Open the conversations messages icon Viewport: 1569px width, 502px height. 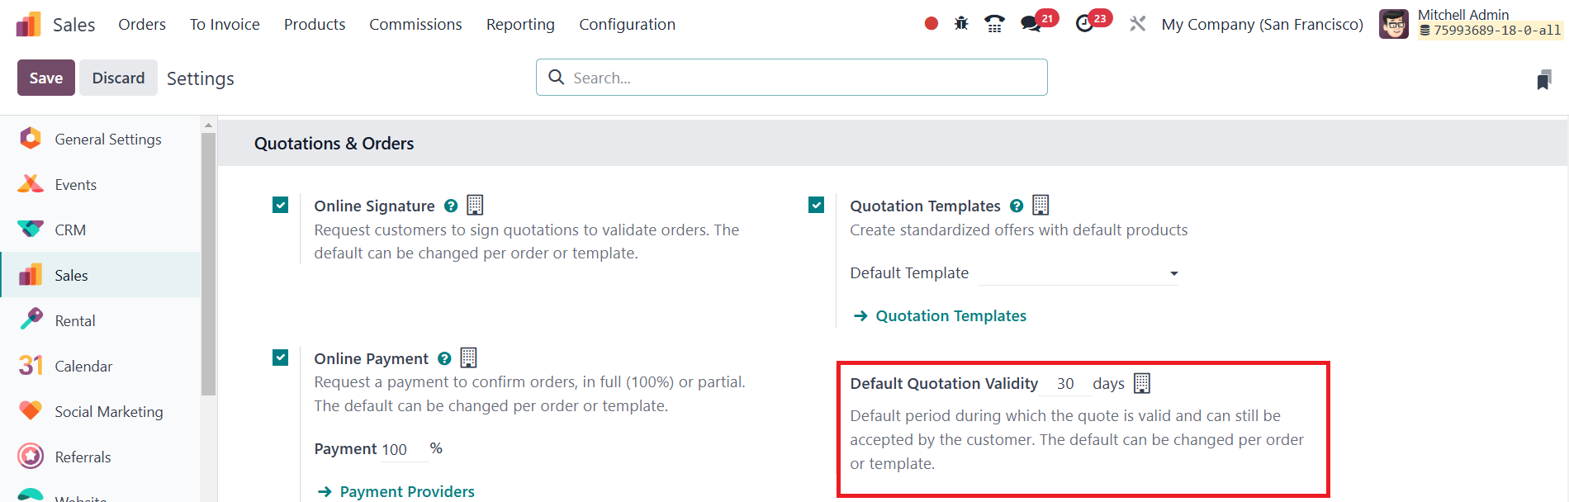[x=1031, y=24]
